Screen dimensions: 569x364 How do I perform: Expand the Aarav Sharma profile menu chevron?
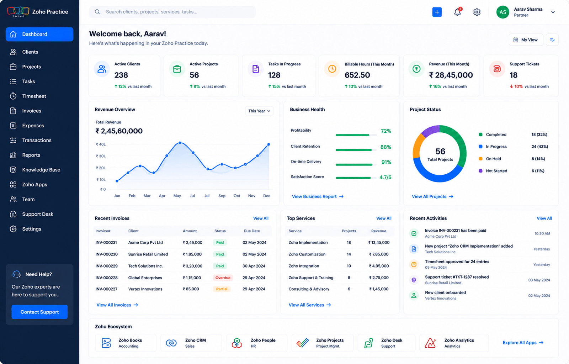point(553,12)
